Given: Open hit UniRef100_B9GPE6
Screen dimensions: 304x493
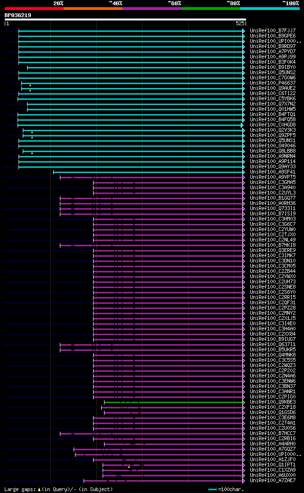Looking at the screenshot, I should pos(273,36).
